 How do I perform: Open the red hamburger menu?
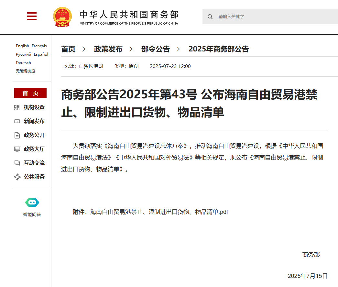[32, 16]
